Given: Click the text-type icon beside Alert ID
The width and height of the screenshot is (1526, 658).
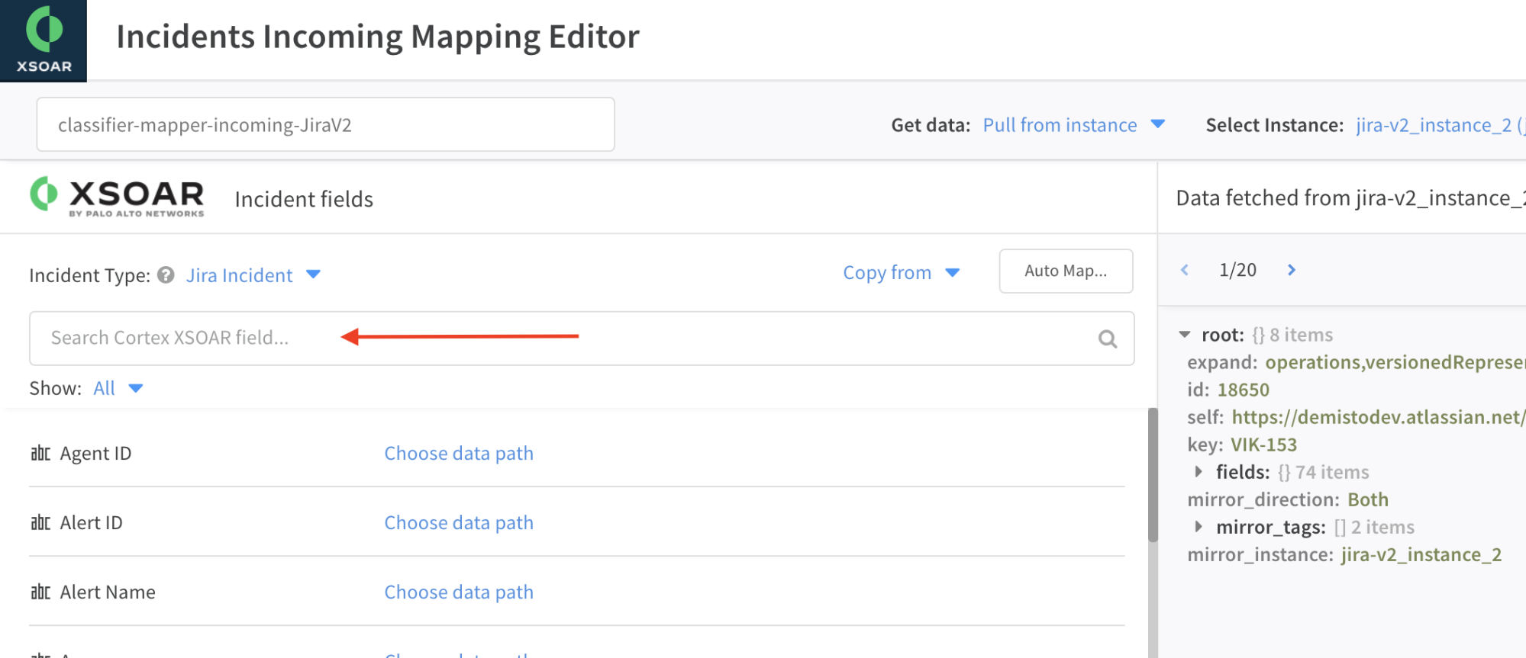Looking at the screenshot, I should (x=40, y=523).
